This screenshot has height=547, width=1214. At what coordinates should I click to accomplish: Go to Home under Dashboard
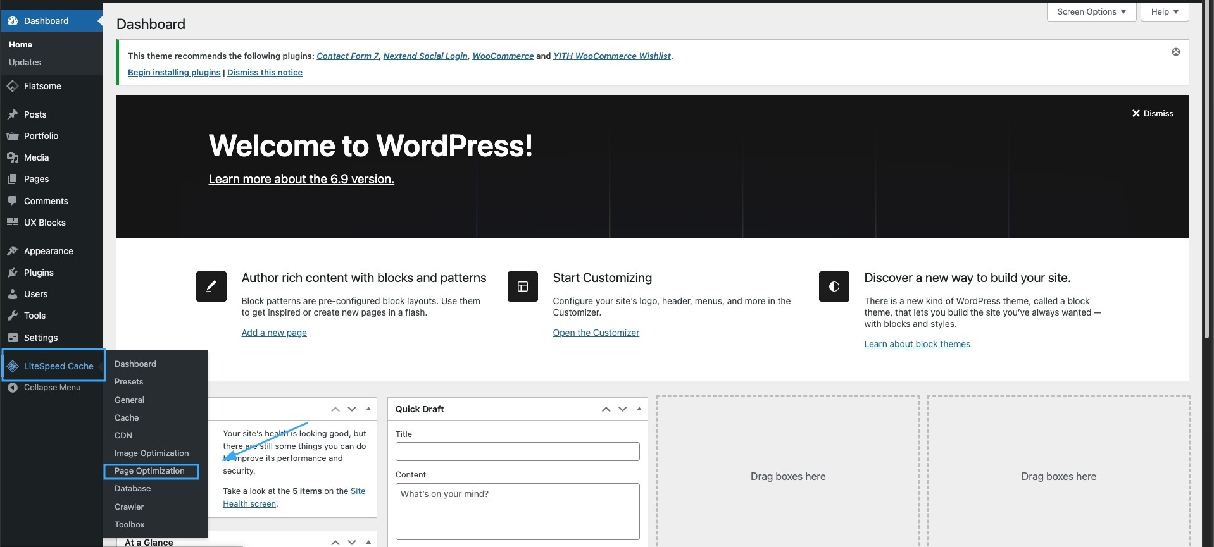(21, 45)
